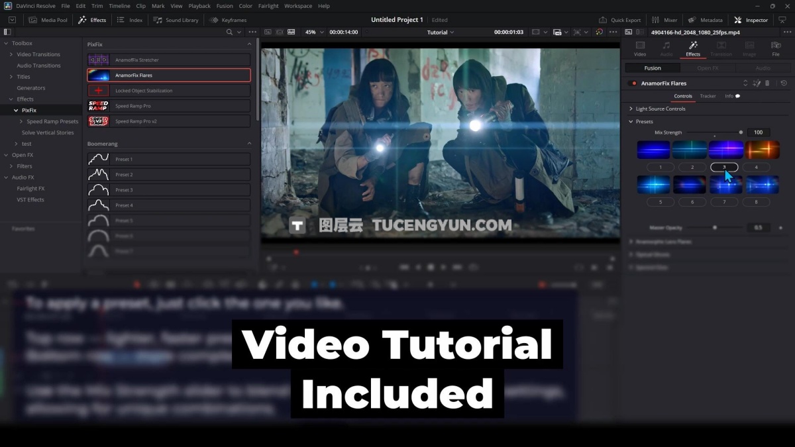
Task: Click the search icon in Effects library
Action: [229, 32]
